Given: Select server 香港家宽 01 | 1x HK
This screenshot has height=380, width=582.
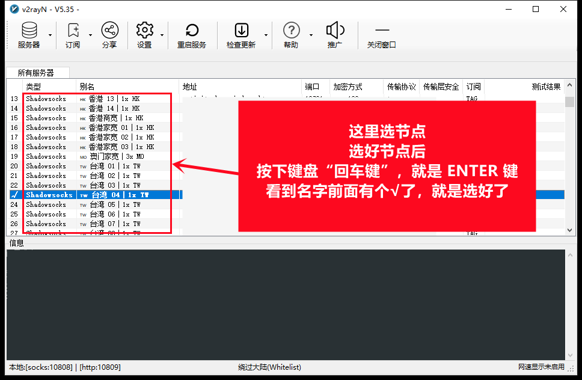Looking at the screenshot, I should (117, 127).
